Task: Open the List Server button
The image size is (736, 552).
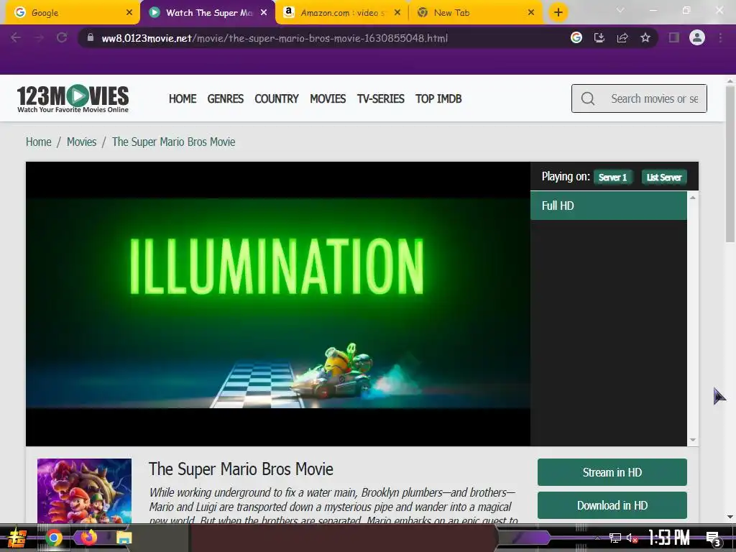Action: 663,178
